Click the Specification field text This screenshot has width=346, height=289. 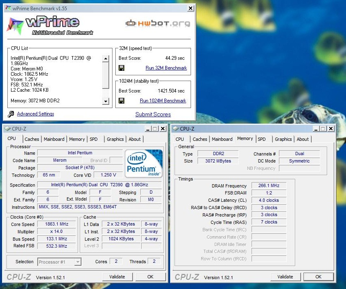tap(99, 185)
